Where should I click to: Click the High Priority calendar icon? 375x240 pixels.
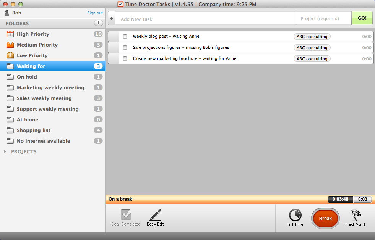pos(10,34)
